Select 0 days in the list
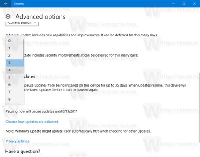This screenshot has height=157, width=200. coord(15,41)
